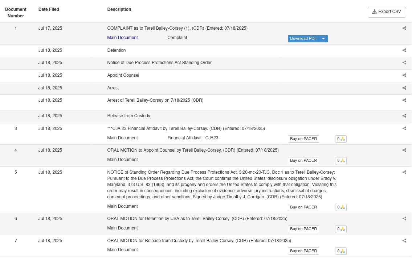Click share icon for the Detention entry
The image size is (412, 270).
click(x=404, y=50)
